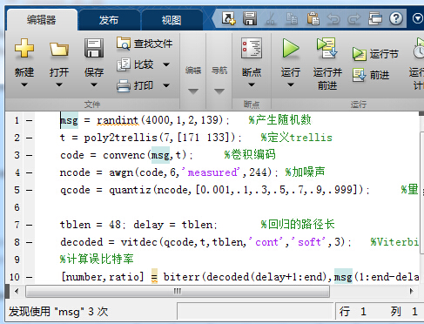Expand the Open (打开) dropdown arrow
The image size is (424, 324).
(59, 84)
